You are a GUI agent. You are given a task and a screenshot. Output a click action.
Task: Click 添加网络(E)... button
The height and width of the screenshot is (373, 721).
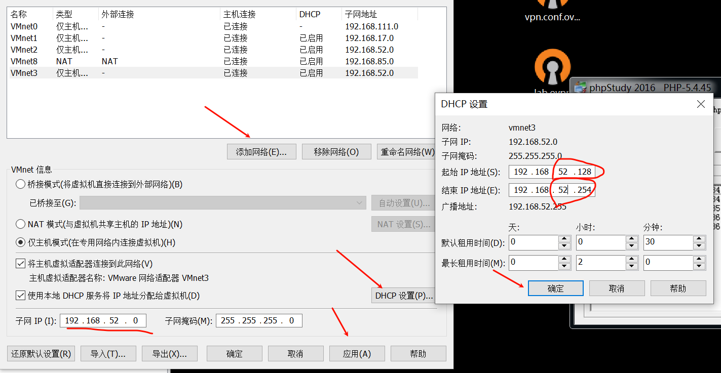261,152
